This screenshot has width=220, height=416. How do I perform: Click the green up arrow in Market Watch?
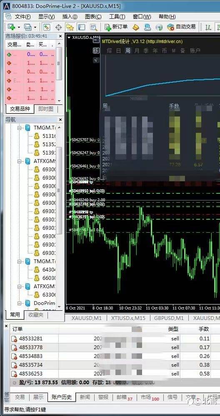point(9,55)
